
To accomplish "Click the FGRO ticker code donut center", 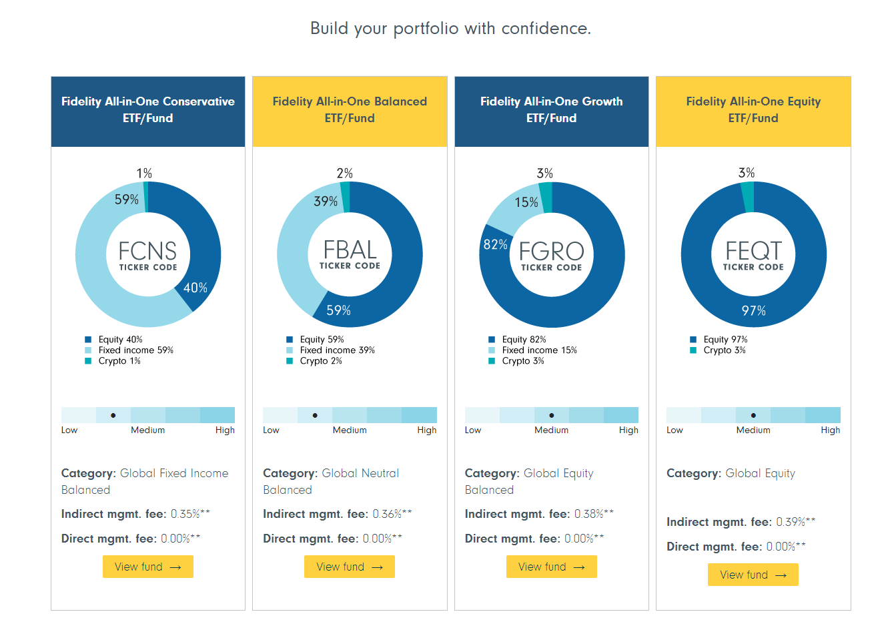I will pyautogui.click(x=552, y=255).
